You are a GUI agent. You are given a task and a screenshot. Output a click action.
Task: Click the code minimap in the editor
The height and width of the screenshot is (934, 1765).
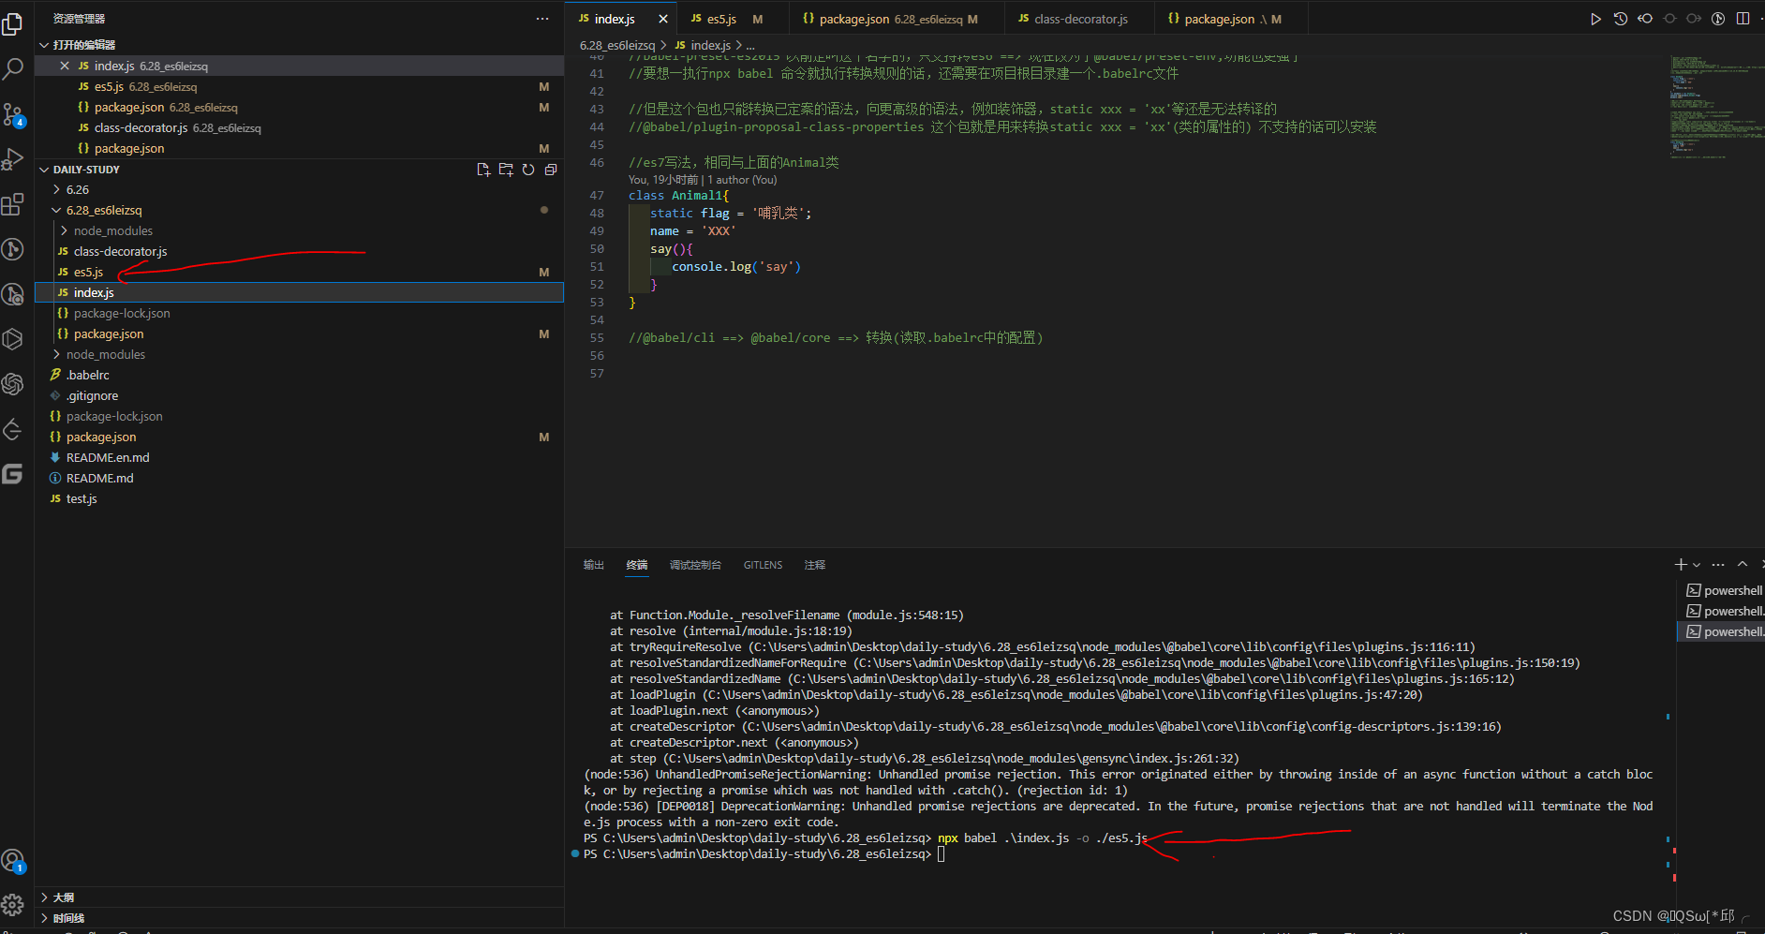1715,108
